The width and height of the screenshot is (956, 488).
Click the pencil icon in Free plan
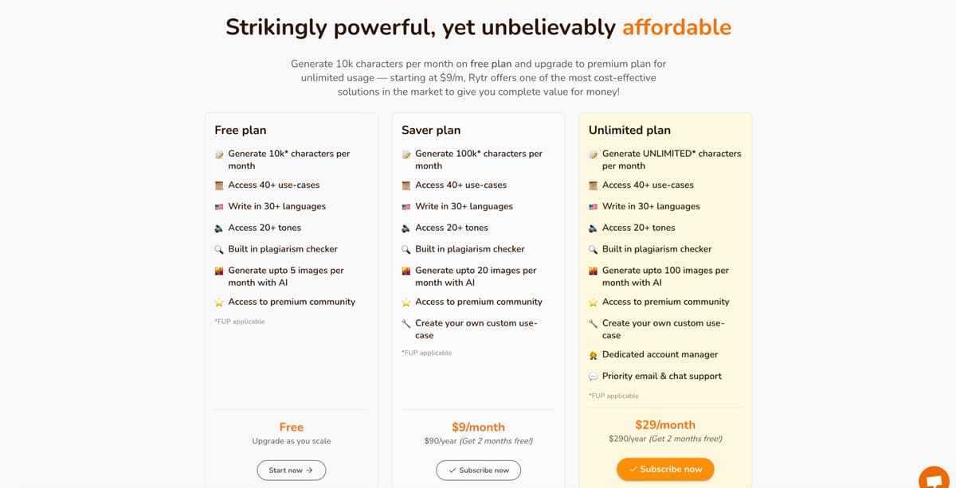click(219, 154)
